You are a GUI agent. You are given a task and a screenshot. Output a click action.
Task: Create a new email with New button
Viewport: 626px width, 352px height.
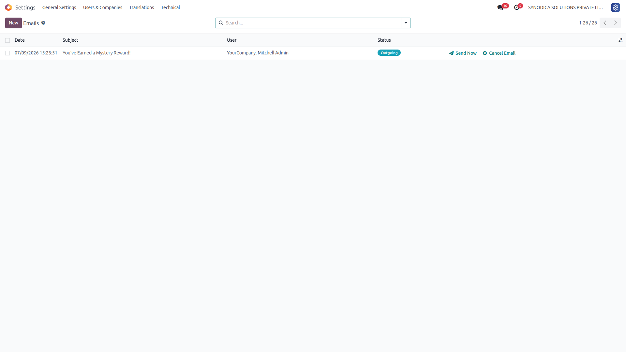point(13,23)
